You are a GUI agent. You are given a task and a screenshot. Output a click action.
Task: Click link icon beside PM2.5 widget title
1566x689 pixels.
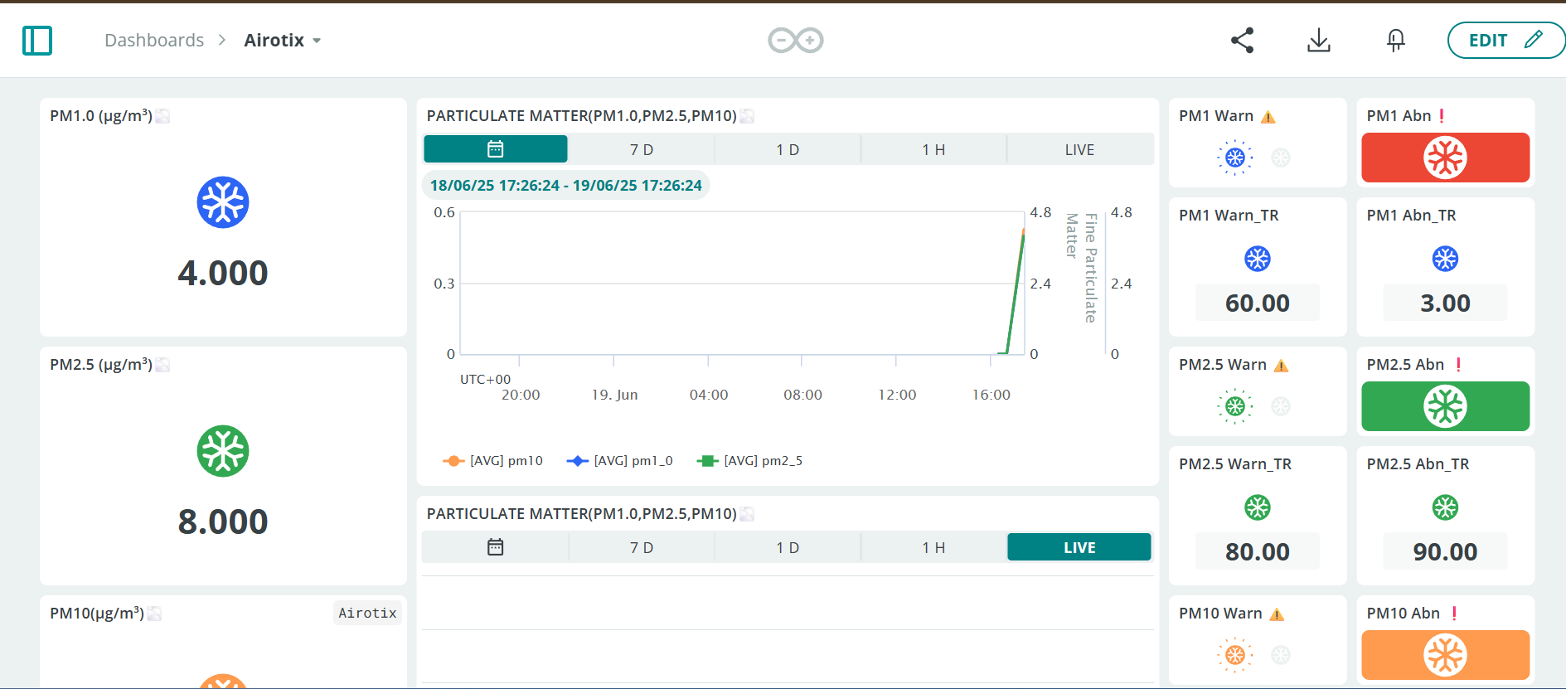162,365
